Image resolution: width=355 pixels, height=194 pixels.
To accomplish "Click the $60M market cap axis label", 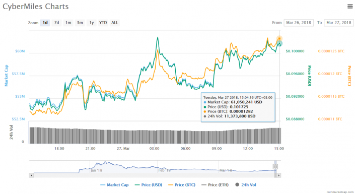I will (20, 51).
